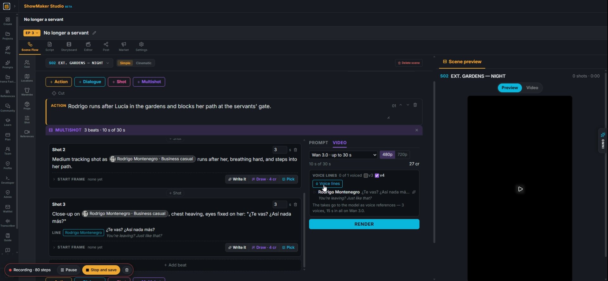This screenshot has height=281, width=608.
Task: Switch to the Script tab
Action: [x=50, y=47]
